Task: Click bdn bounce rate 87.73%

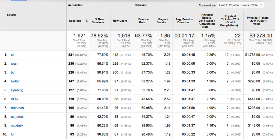Action: 147,72
